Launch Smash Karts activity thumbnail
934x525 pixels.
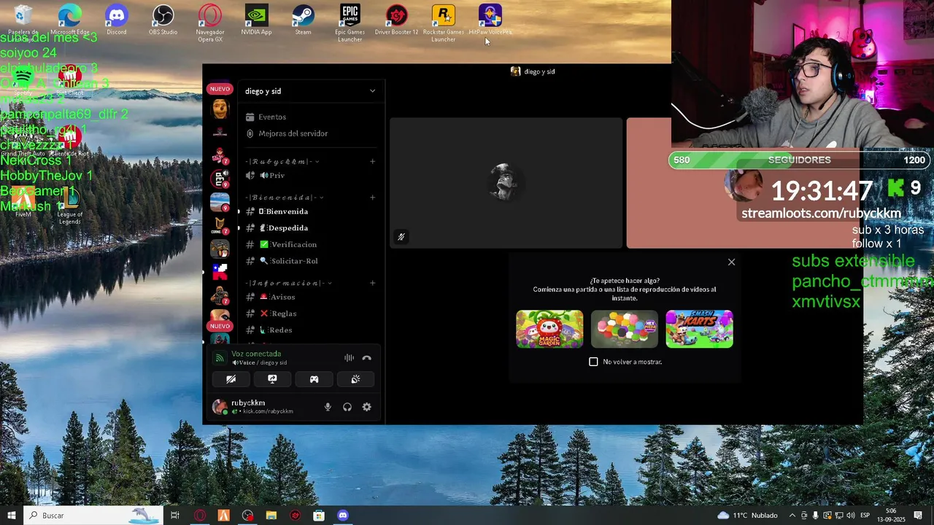click(x=699, y=329)
